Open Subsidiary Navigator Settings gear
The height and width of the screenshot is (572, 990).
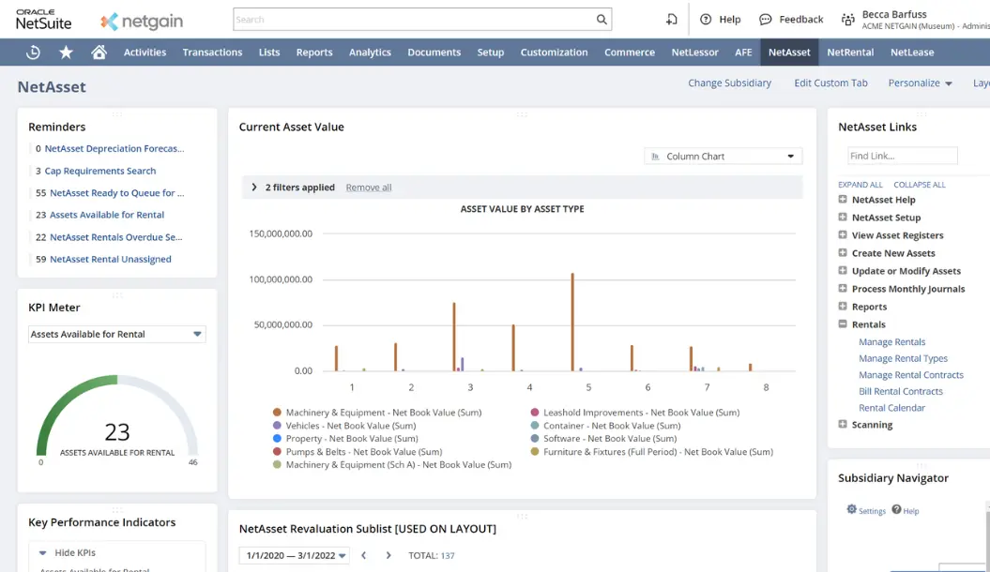click(x=852, y=509)
